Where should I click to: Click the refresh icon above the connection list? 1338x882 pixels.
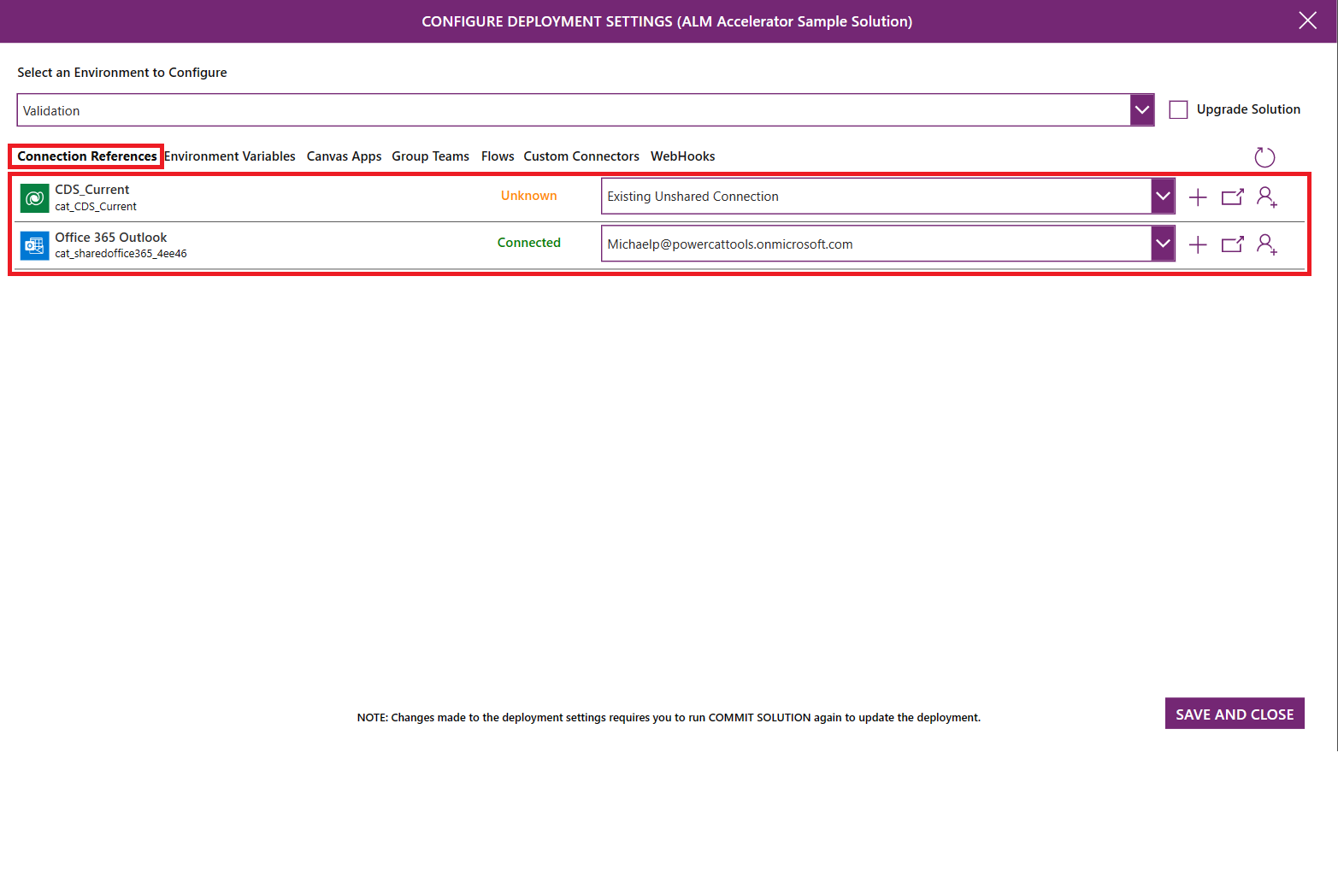1264,157
